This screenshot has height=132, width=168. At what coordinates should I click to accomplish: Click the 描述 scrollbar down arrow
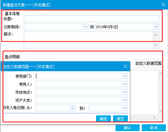(x=155, y=45)
